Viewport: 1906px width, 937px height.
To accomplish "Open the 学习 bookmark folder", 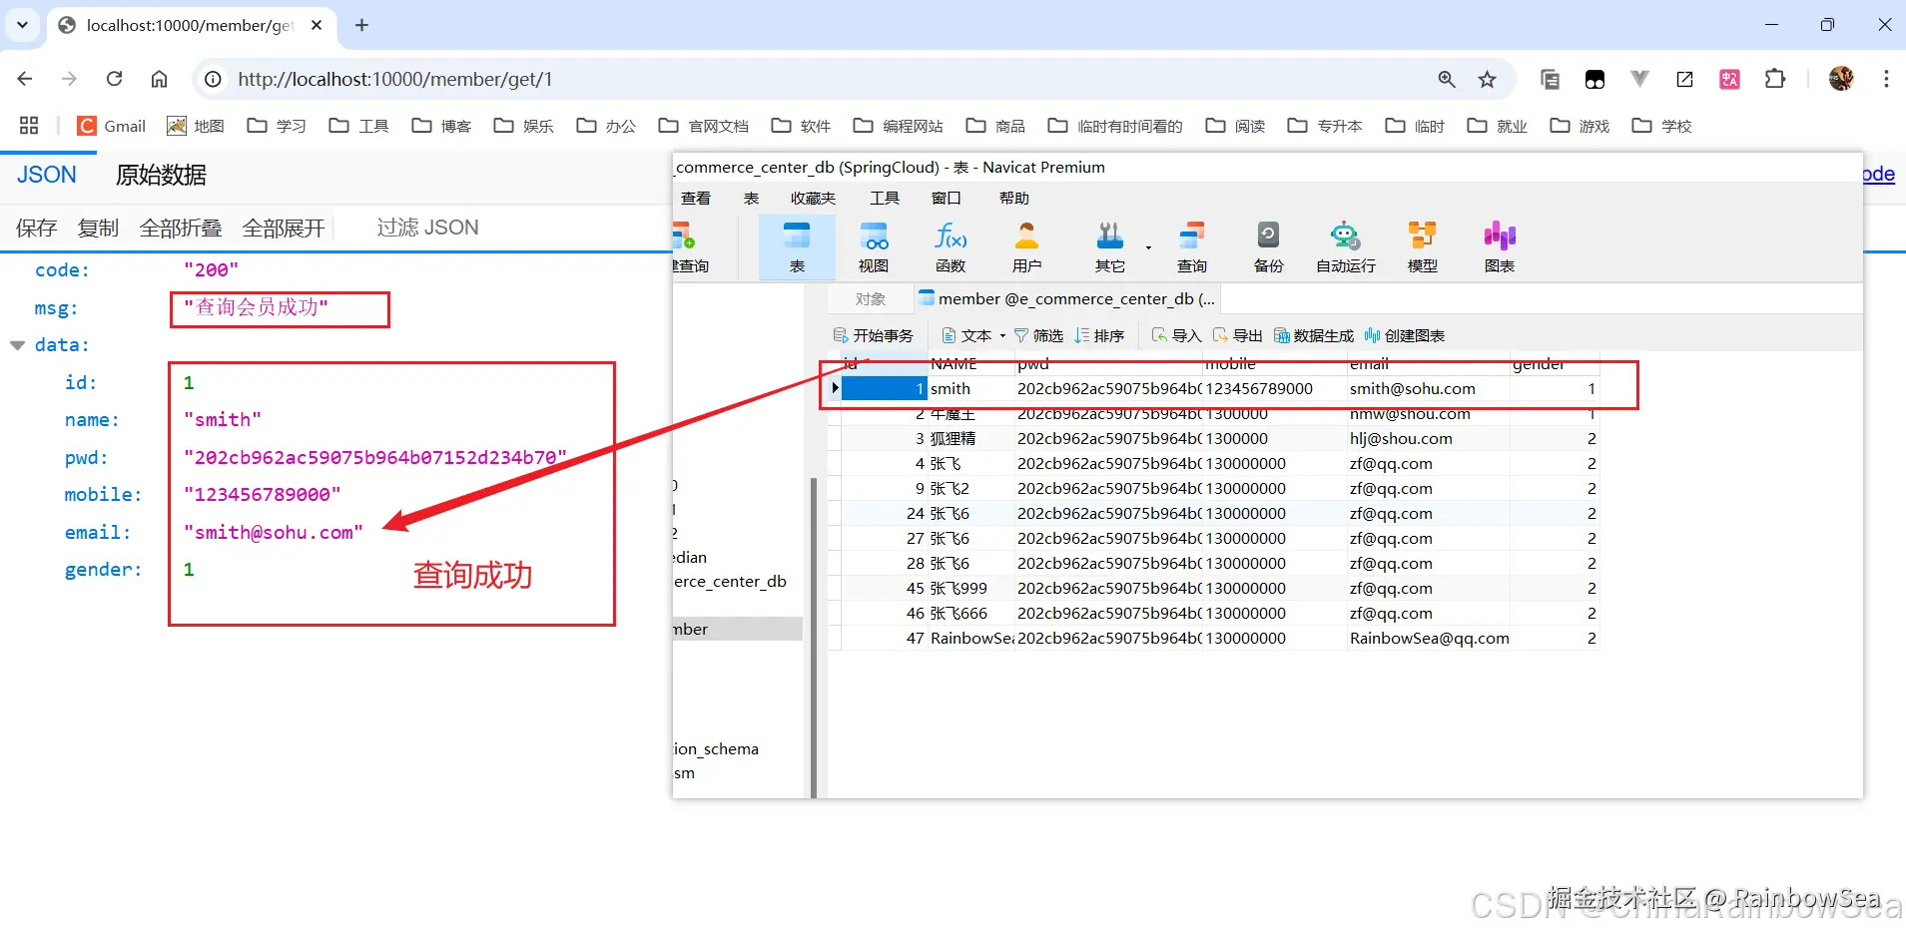I will [277, 126].
